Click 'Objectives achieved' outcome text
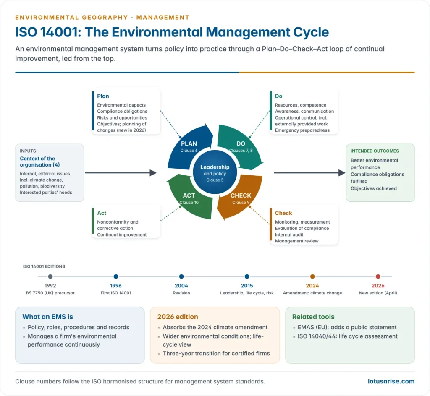 373,188
